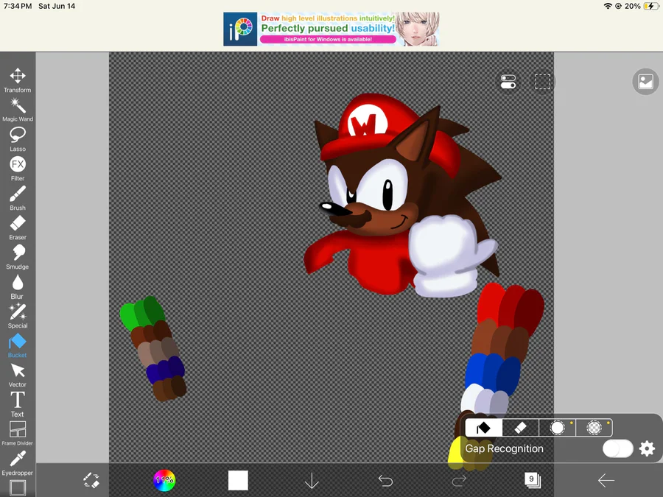Tap the Gap Recognition label
The width and height of the screenshot is (663, 497).
click(x=504, y=448)
